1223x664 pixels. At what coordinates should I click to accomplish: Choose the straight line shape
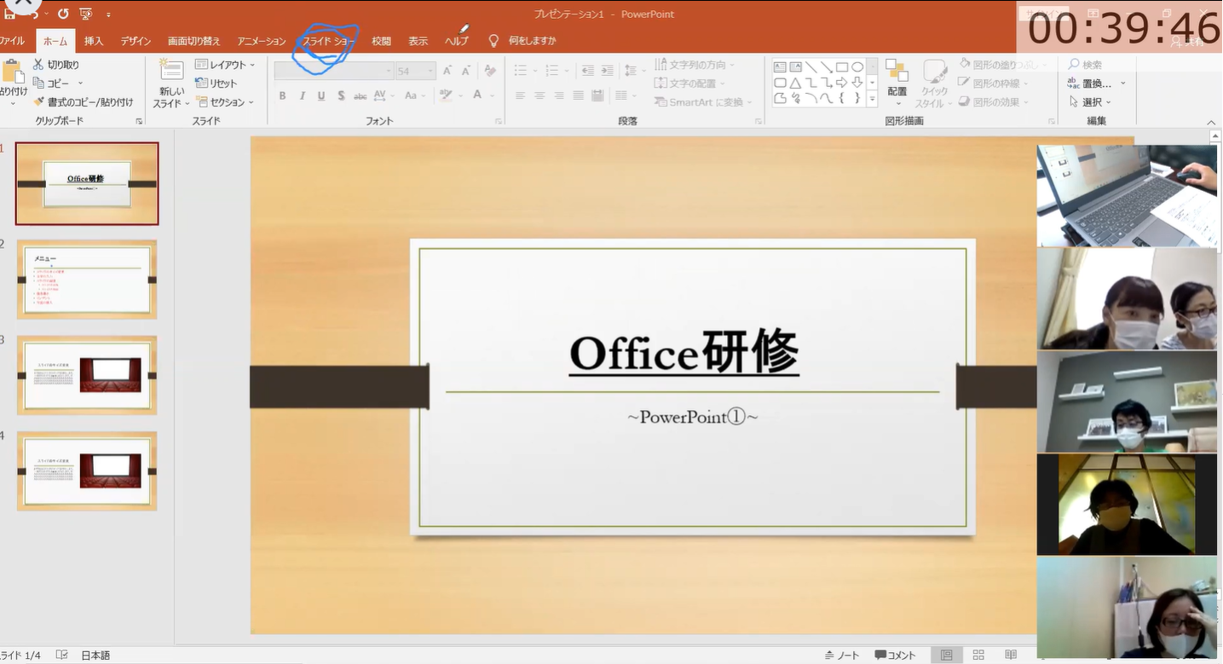[x=811, y=66]
